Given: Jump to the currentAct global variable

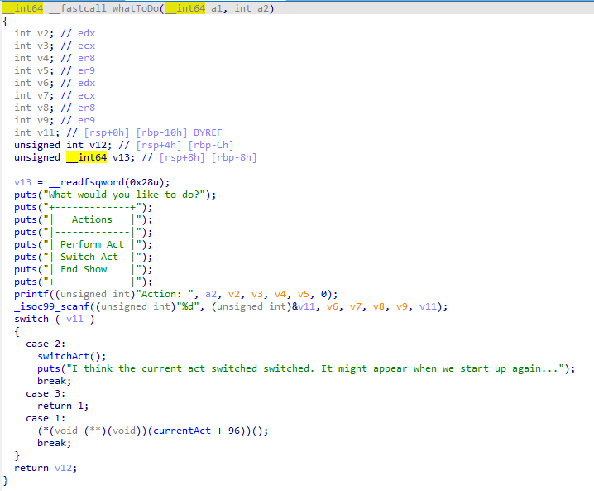Looking at the screenshot, I should coord(182,431).
